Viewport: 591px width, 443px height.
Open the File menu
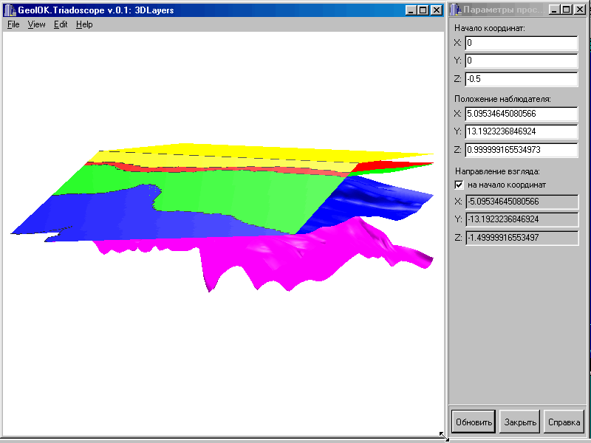click(x=13, y=24)
